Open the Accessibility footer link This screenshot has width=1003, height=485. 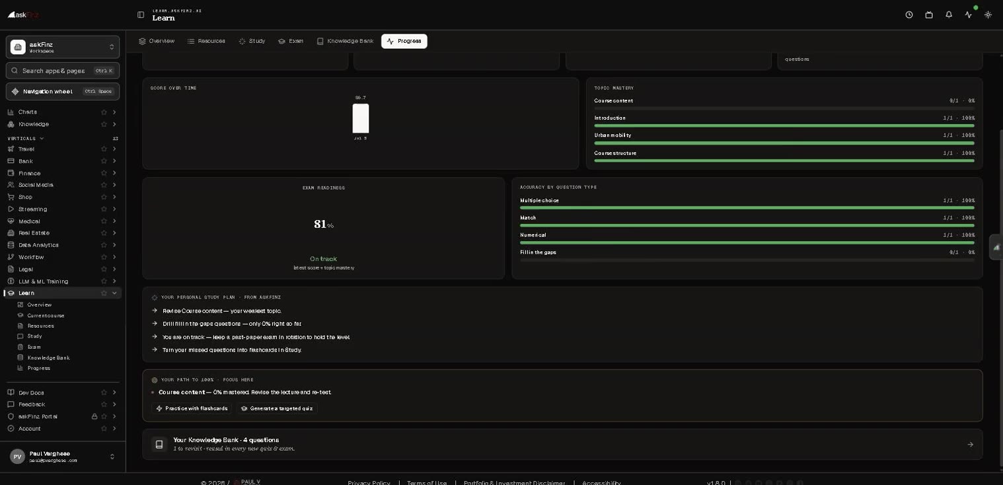coord(601,482)
